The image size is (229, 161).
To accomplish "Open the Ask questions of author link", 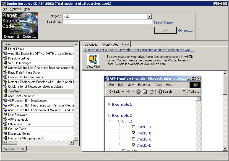I will (138, 50).
